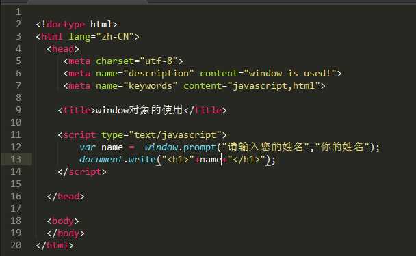The width and height of the screenshot is (416, 256).
Task: Click the "utf-8" charset value
Action: pyautogui.click(x=159, y=61)
